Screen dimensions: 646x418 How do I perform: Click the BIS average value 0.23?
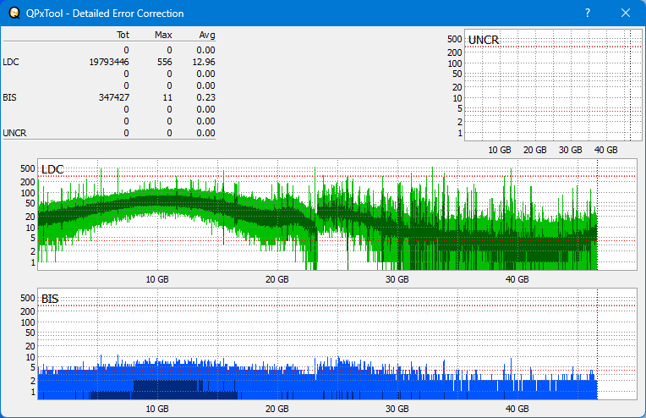point(206,97)
